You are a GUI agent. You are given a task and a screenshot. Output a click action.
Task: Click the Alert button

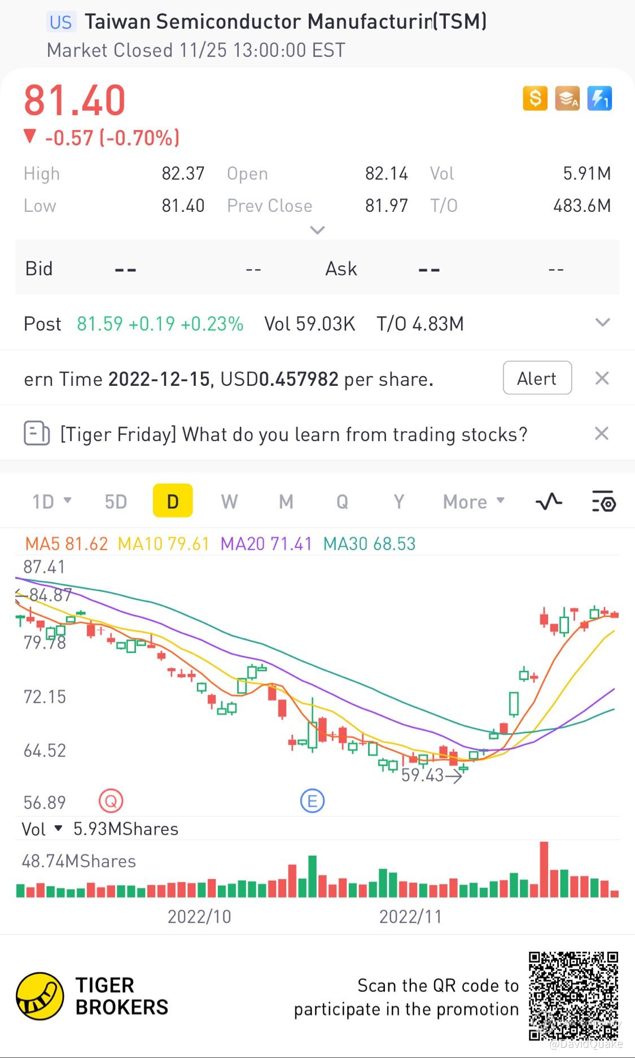pyautogui.click(x=537, y=378)
